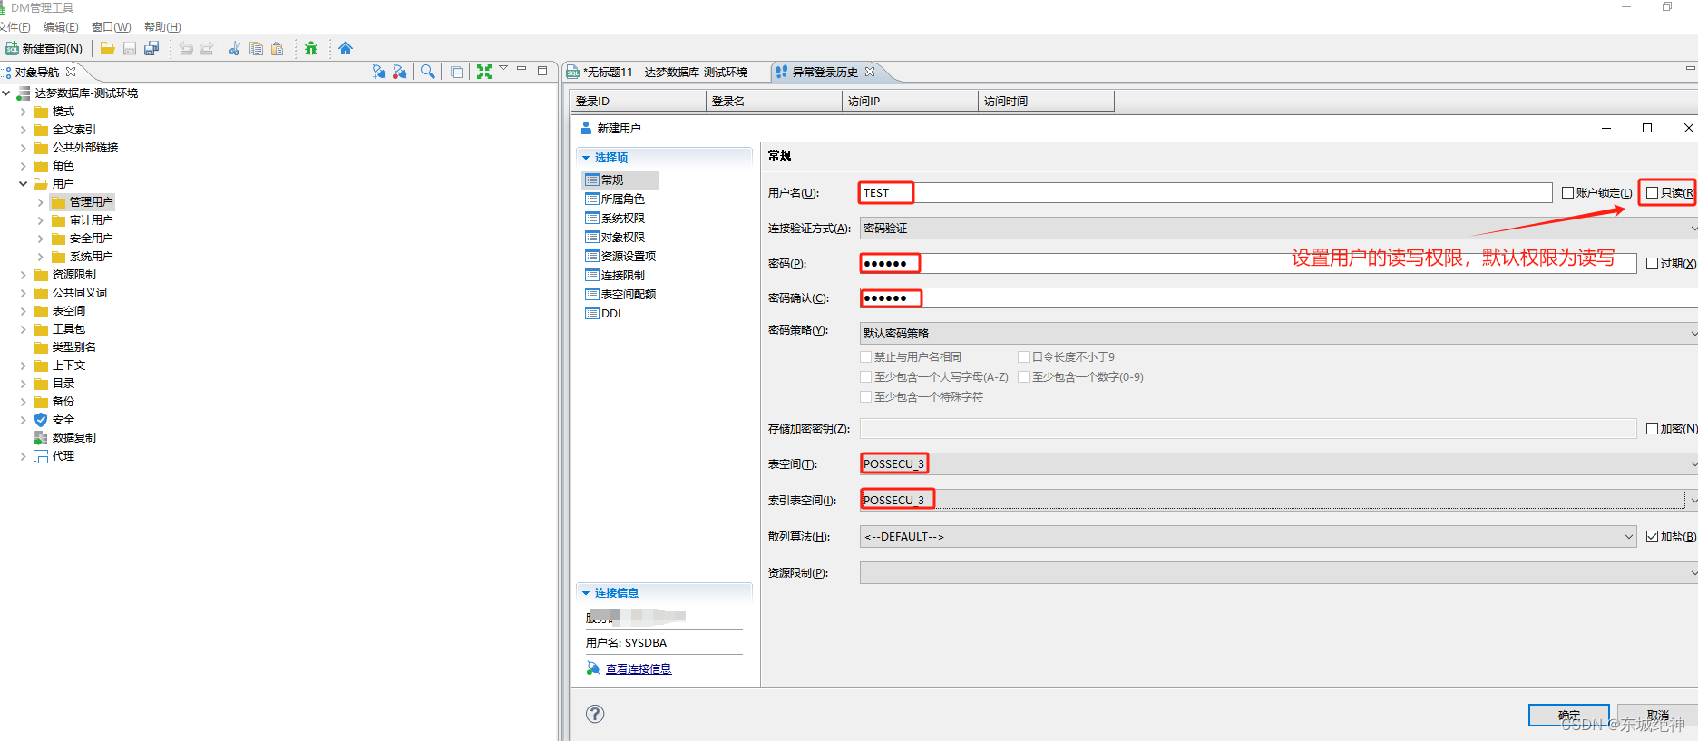
Task: Toggle the 加密 checkbox
Action: [x=1653, y=428]
